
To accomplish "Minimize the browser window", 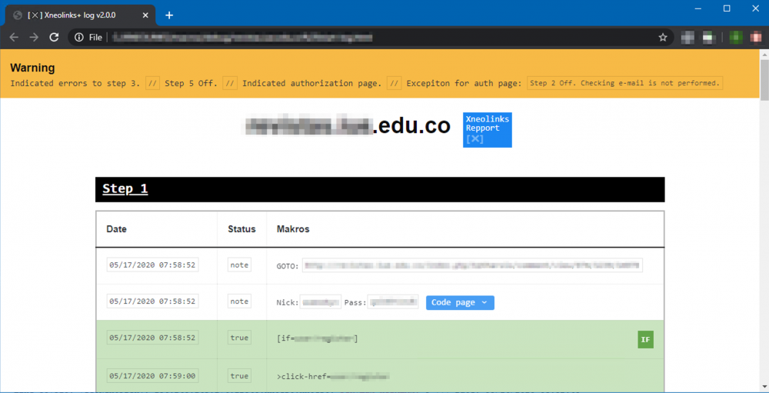I will pyautogui.click(x=699, y=8).
